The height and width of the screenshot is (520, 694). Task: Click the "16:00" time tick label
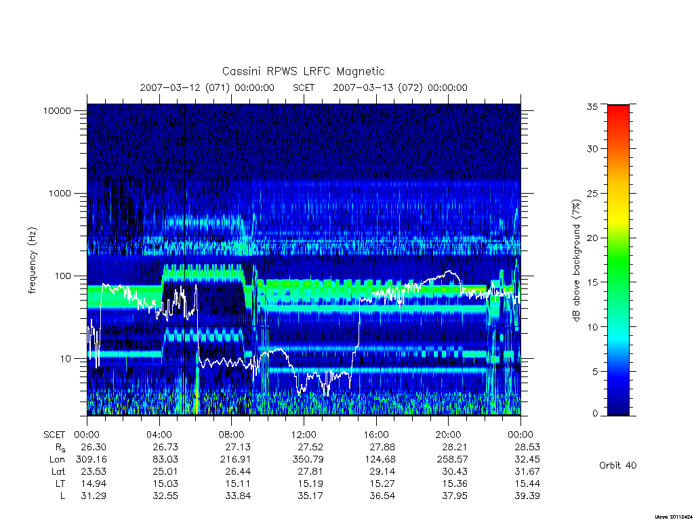375,435
